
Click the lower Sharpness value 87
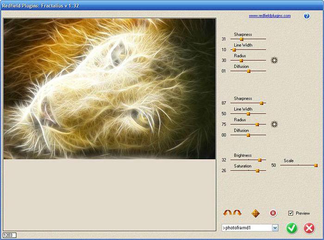[224, 103]
